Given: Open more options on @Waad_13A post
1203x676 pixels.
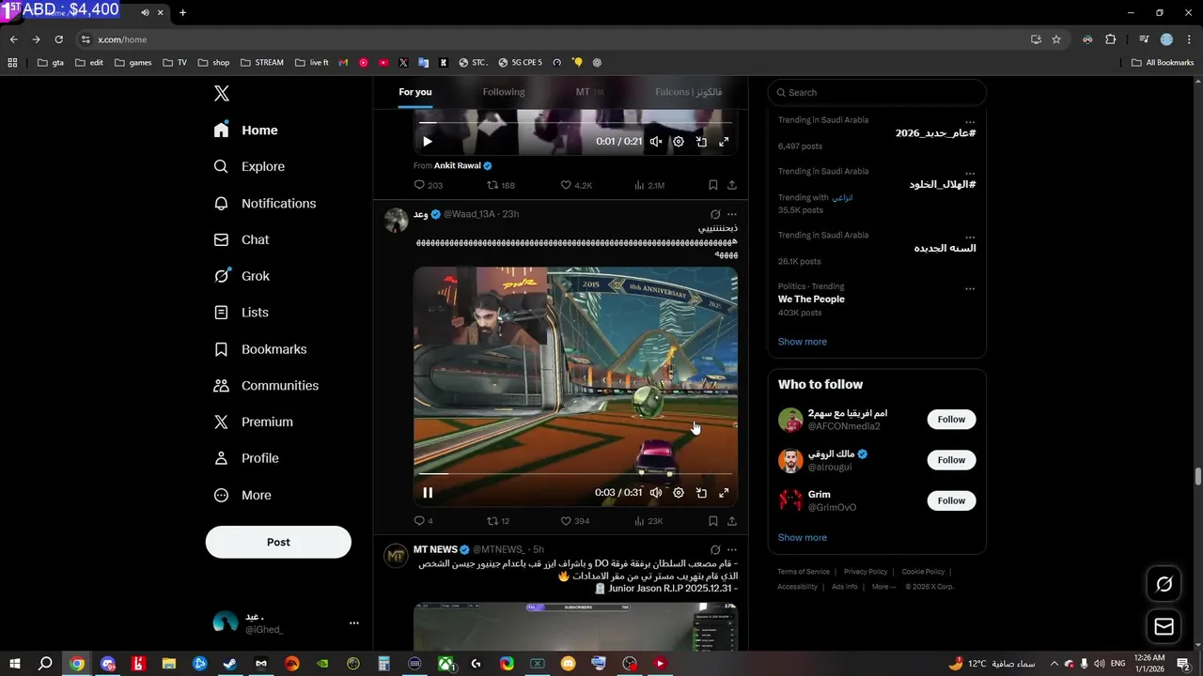Looking at the screenshot, I should pos(732,214).
